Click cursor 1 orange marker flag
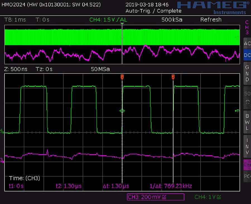Image resolution: width=251 pixels, height=204 pixels. tap(122, 77)
